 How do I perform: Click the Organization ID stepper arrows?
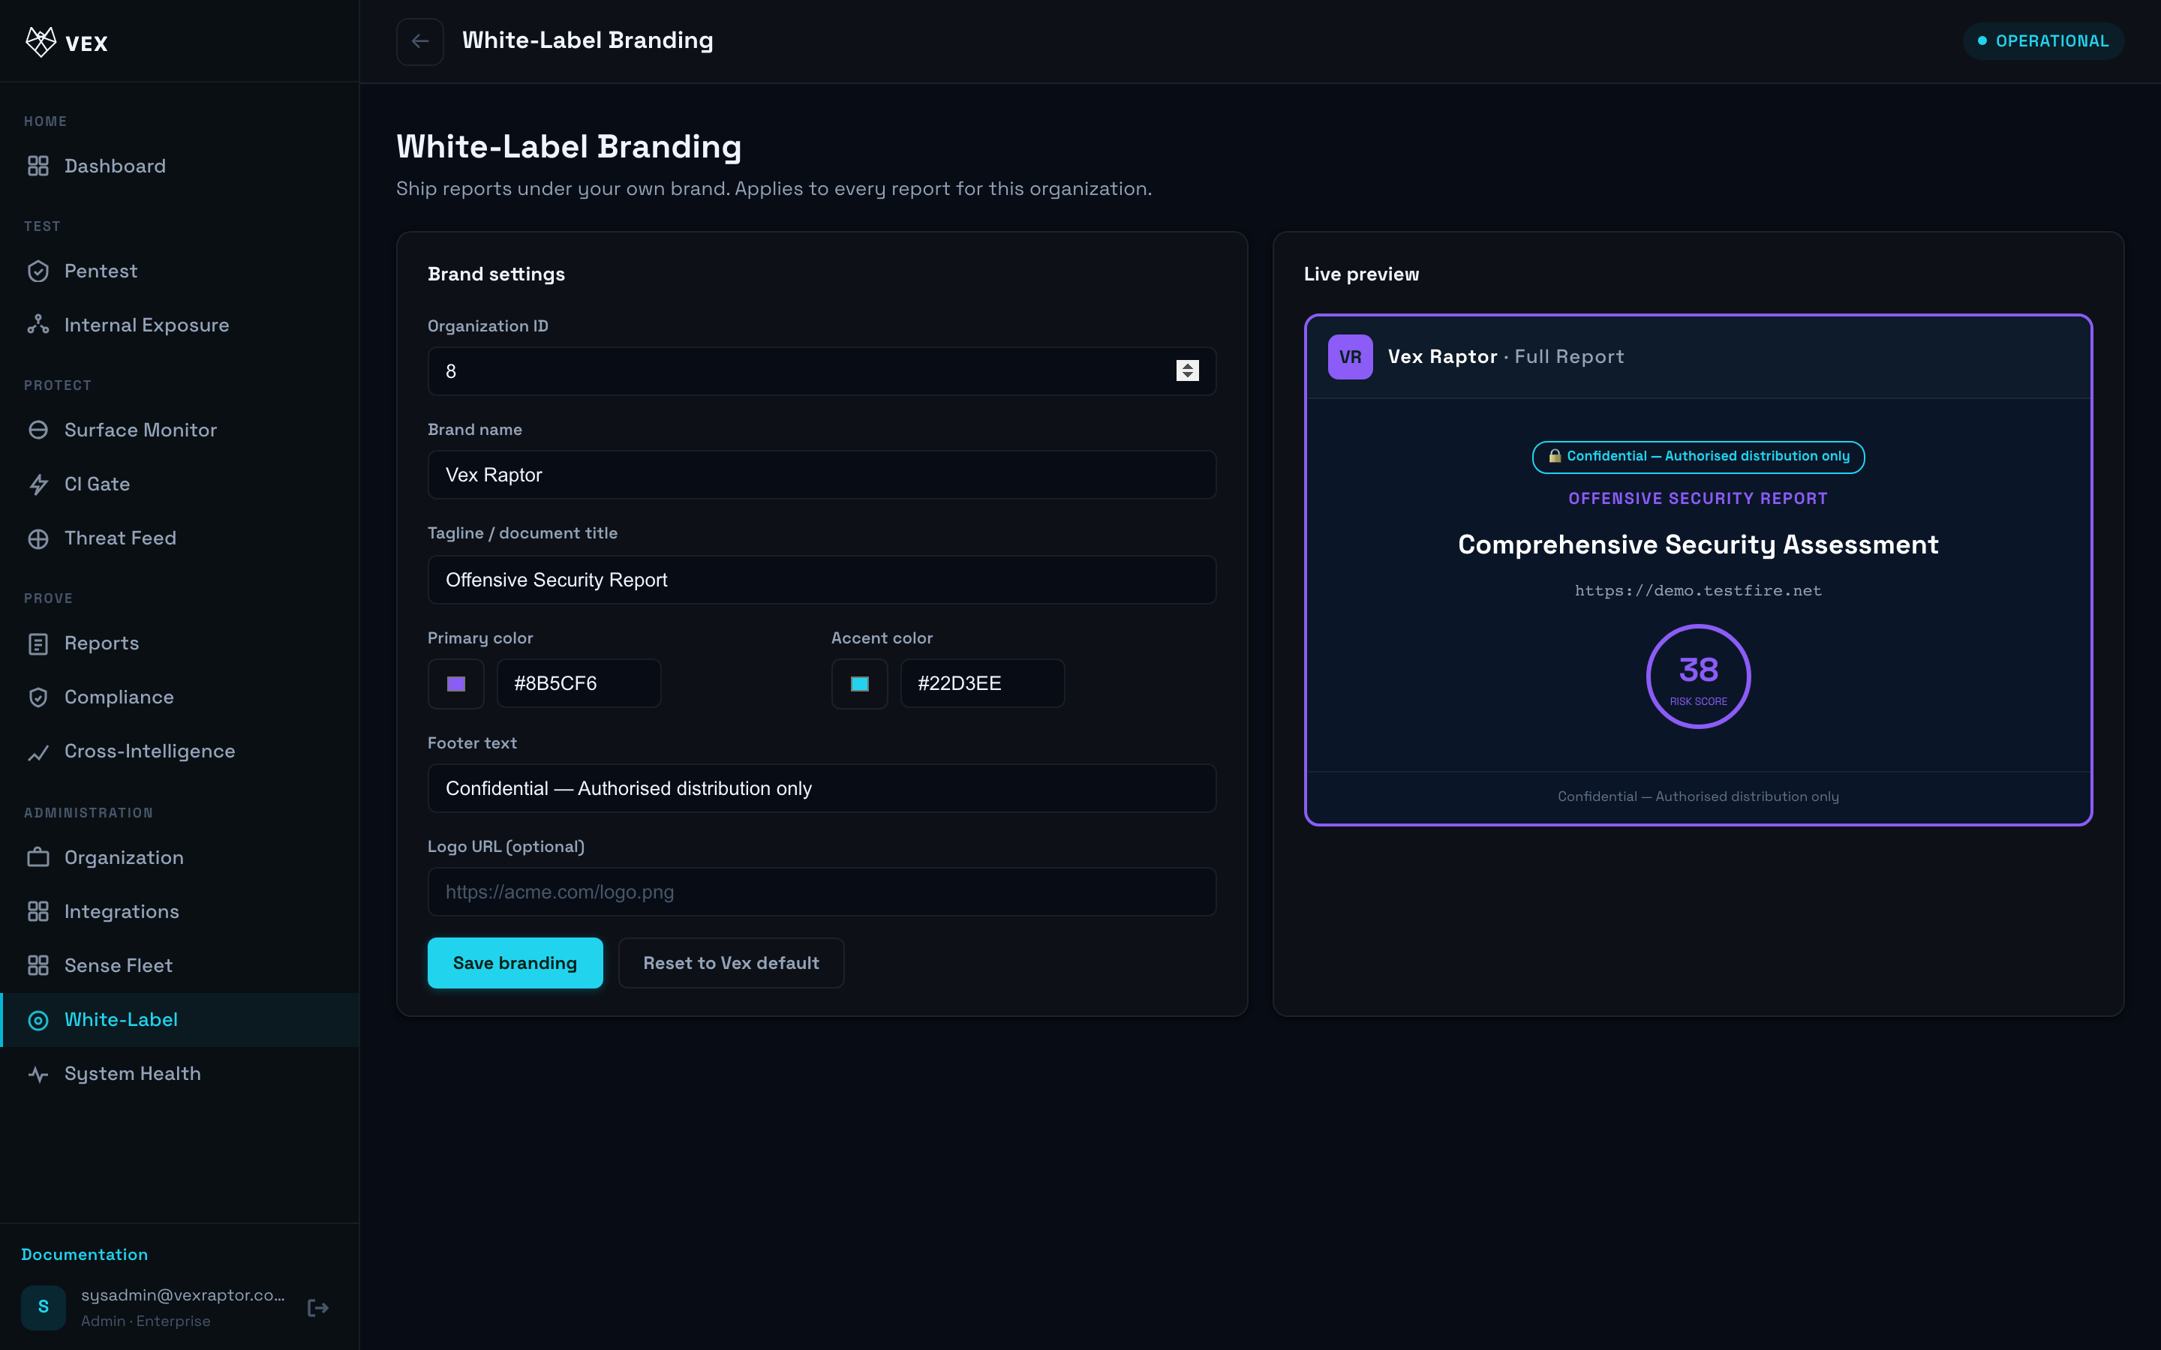click(x=1187, y=370)
